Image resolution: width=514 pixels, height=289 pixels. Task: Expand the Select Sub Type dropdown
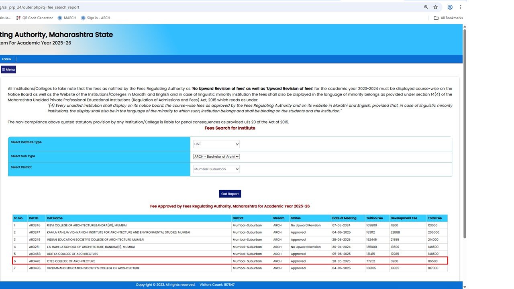216,157
